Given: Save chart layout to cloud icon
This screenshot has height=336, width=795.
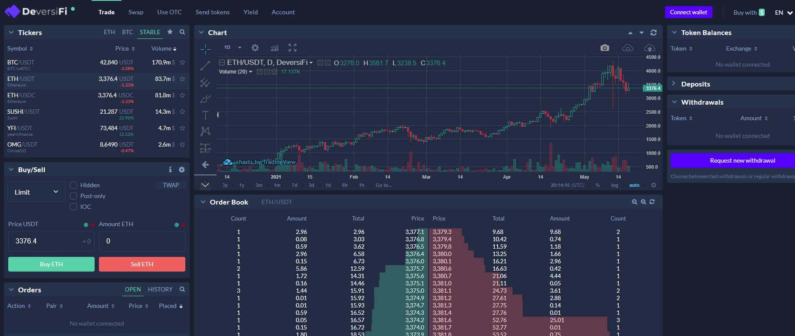Looking at the screenshot, I should pos(649,48).
